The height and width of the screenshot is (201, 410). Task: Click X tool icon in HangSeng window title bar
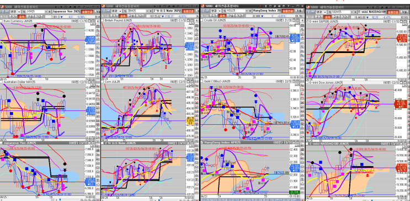click(265, 6)
